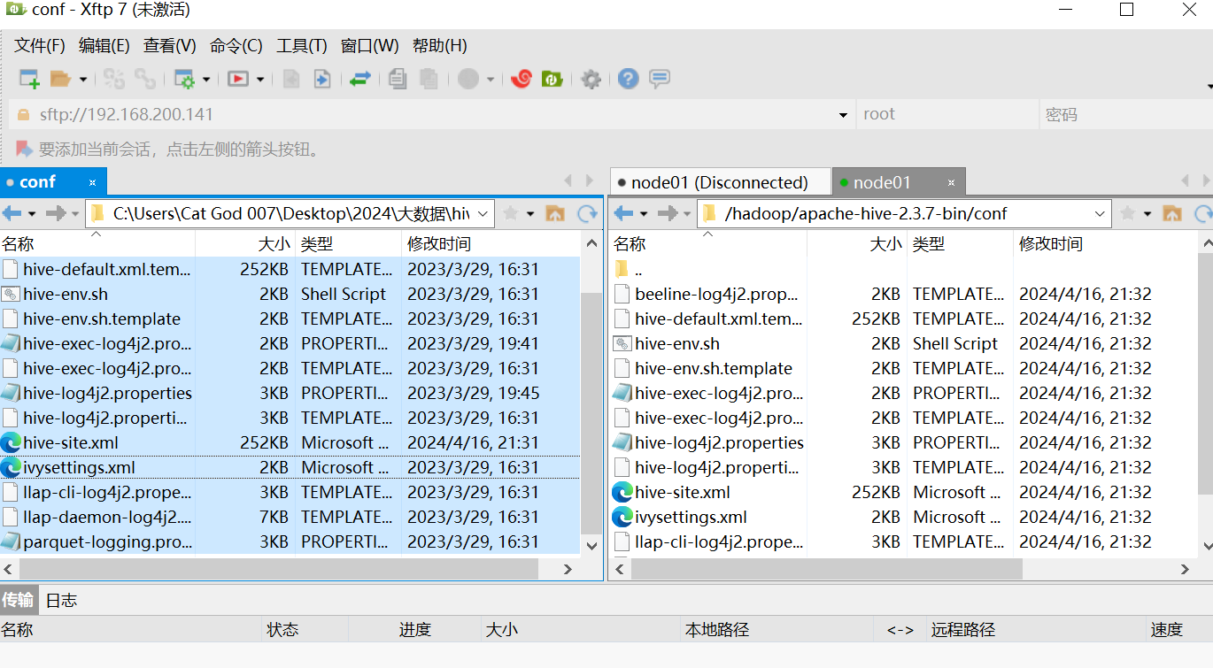This screenshot has width=1213, height=668.
Task: Click the red play script icon
Action: [237, 79]
